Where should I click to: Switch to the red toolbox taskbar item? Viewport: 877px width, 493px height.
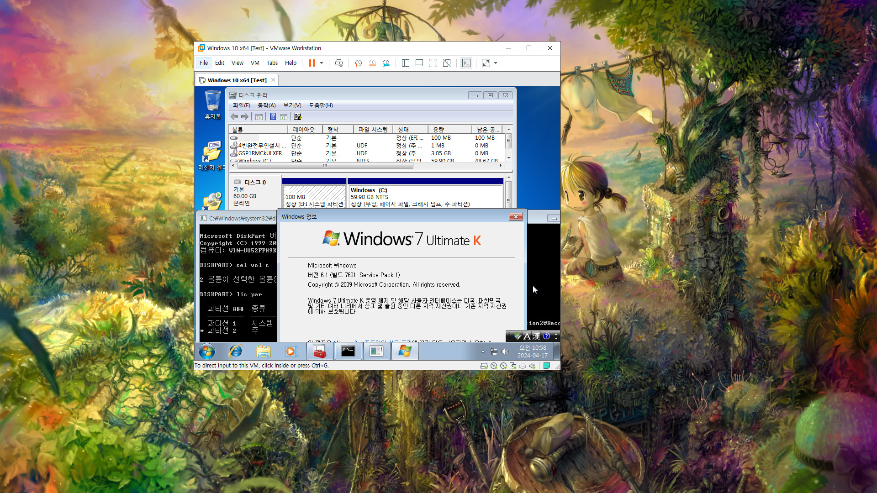coord(320,351)
